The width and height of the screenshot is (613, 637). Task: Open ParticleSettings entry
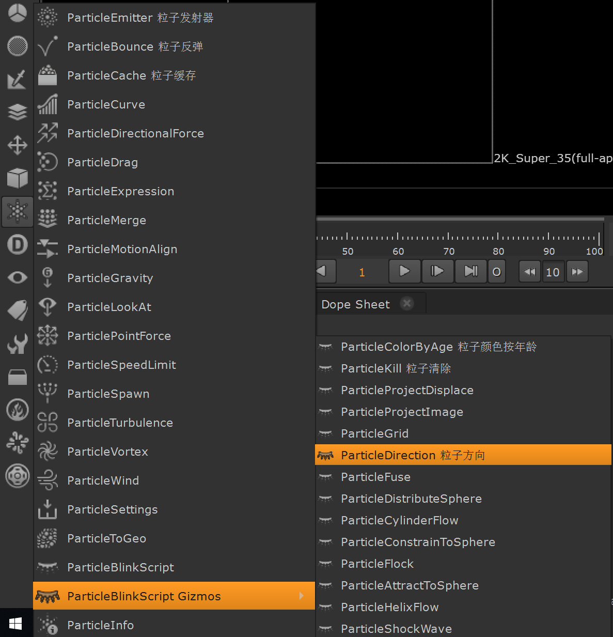[x=174, y=509]
